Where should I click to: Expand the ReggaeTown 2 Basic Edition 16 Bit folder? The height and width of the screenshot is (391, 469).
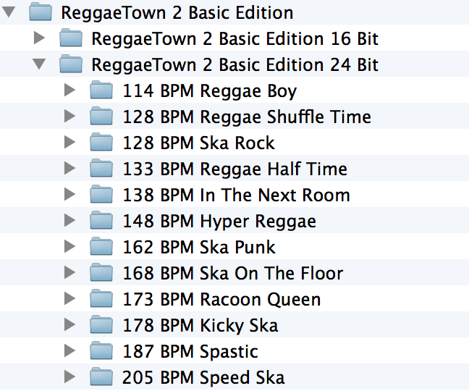point(39,38)
